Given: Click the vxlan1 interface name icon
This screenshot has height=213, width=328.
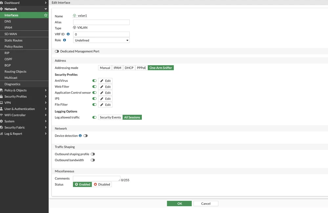Looking at the screenshot, I should pos(75,15).
